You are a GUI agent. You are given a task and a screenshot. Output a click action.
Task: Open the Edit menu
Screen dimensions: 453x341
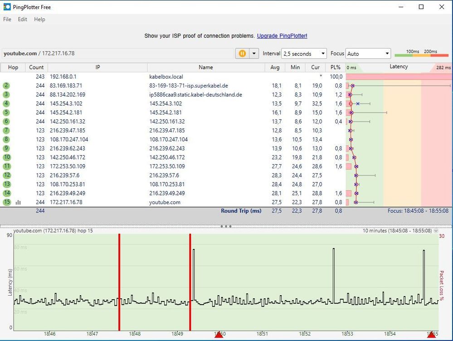click(23, 19)
